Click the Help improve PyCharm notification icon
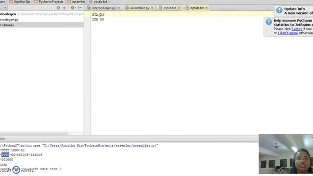The image size is (313, 176). coord(268,22)
